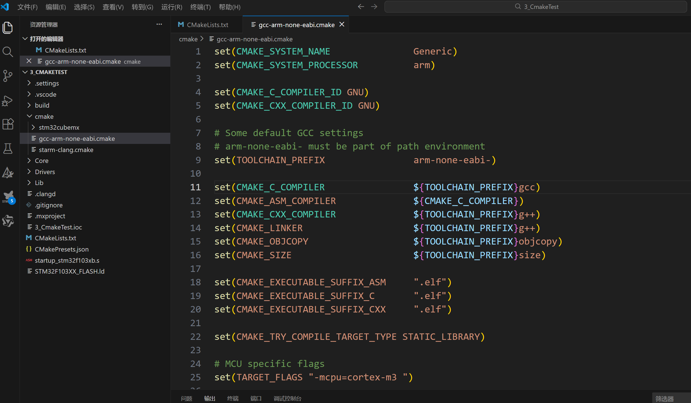Image resolution: width=691 pixels, height=403 pixels.
Task: Open the .clangd file
Action: [x=95, y=194]
